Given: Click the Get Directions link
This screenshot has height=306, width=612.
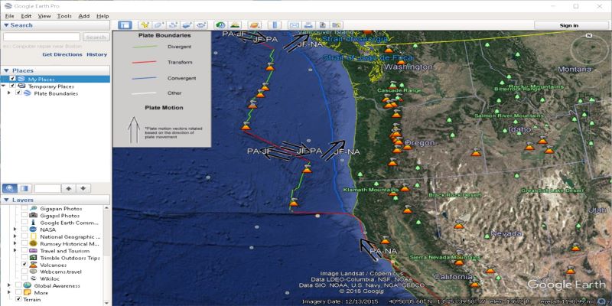Looking at the screenshot, I should pos(61,54).
